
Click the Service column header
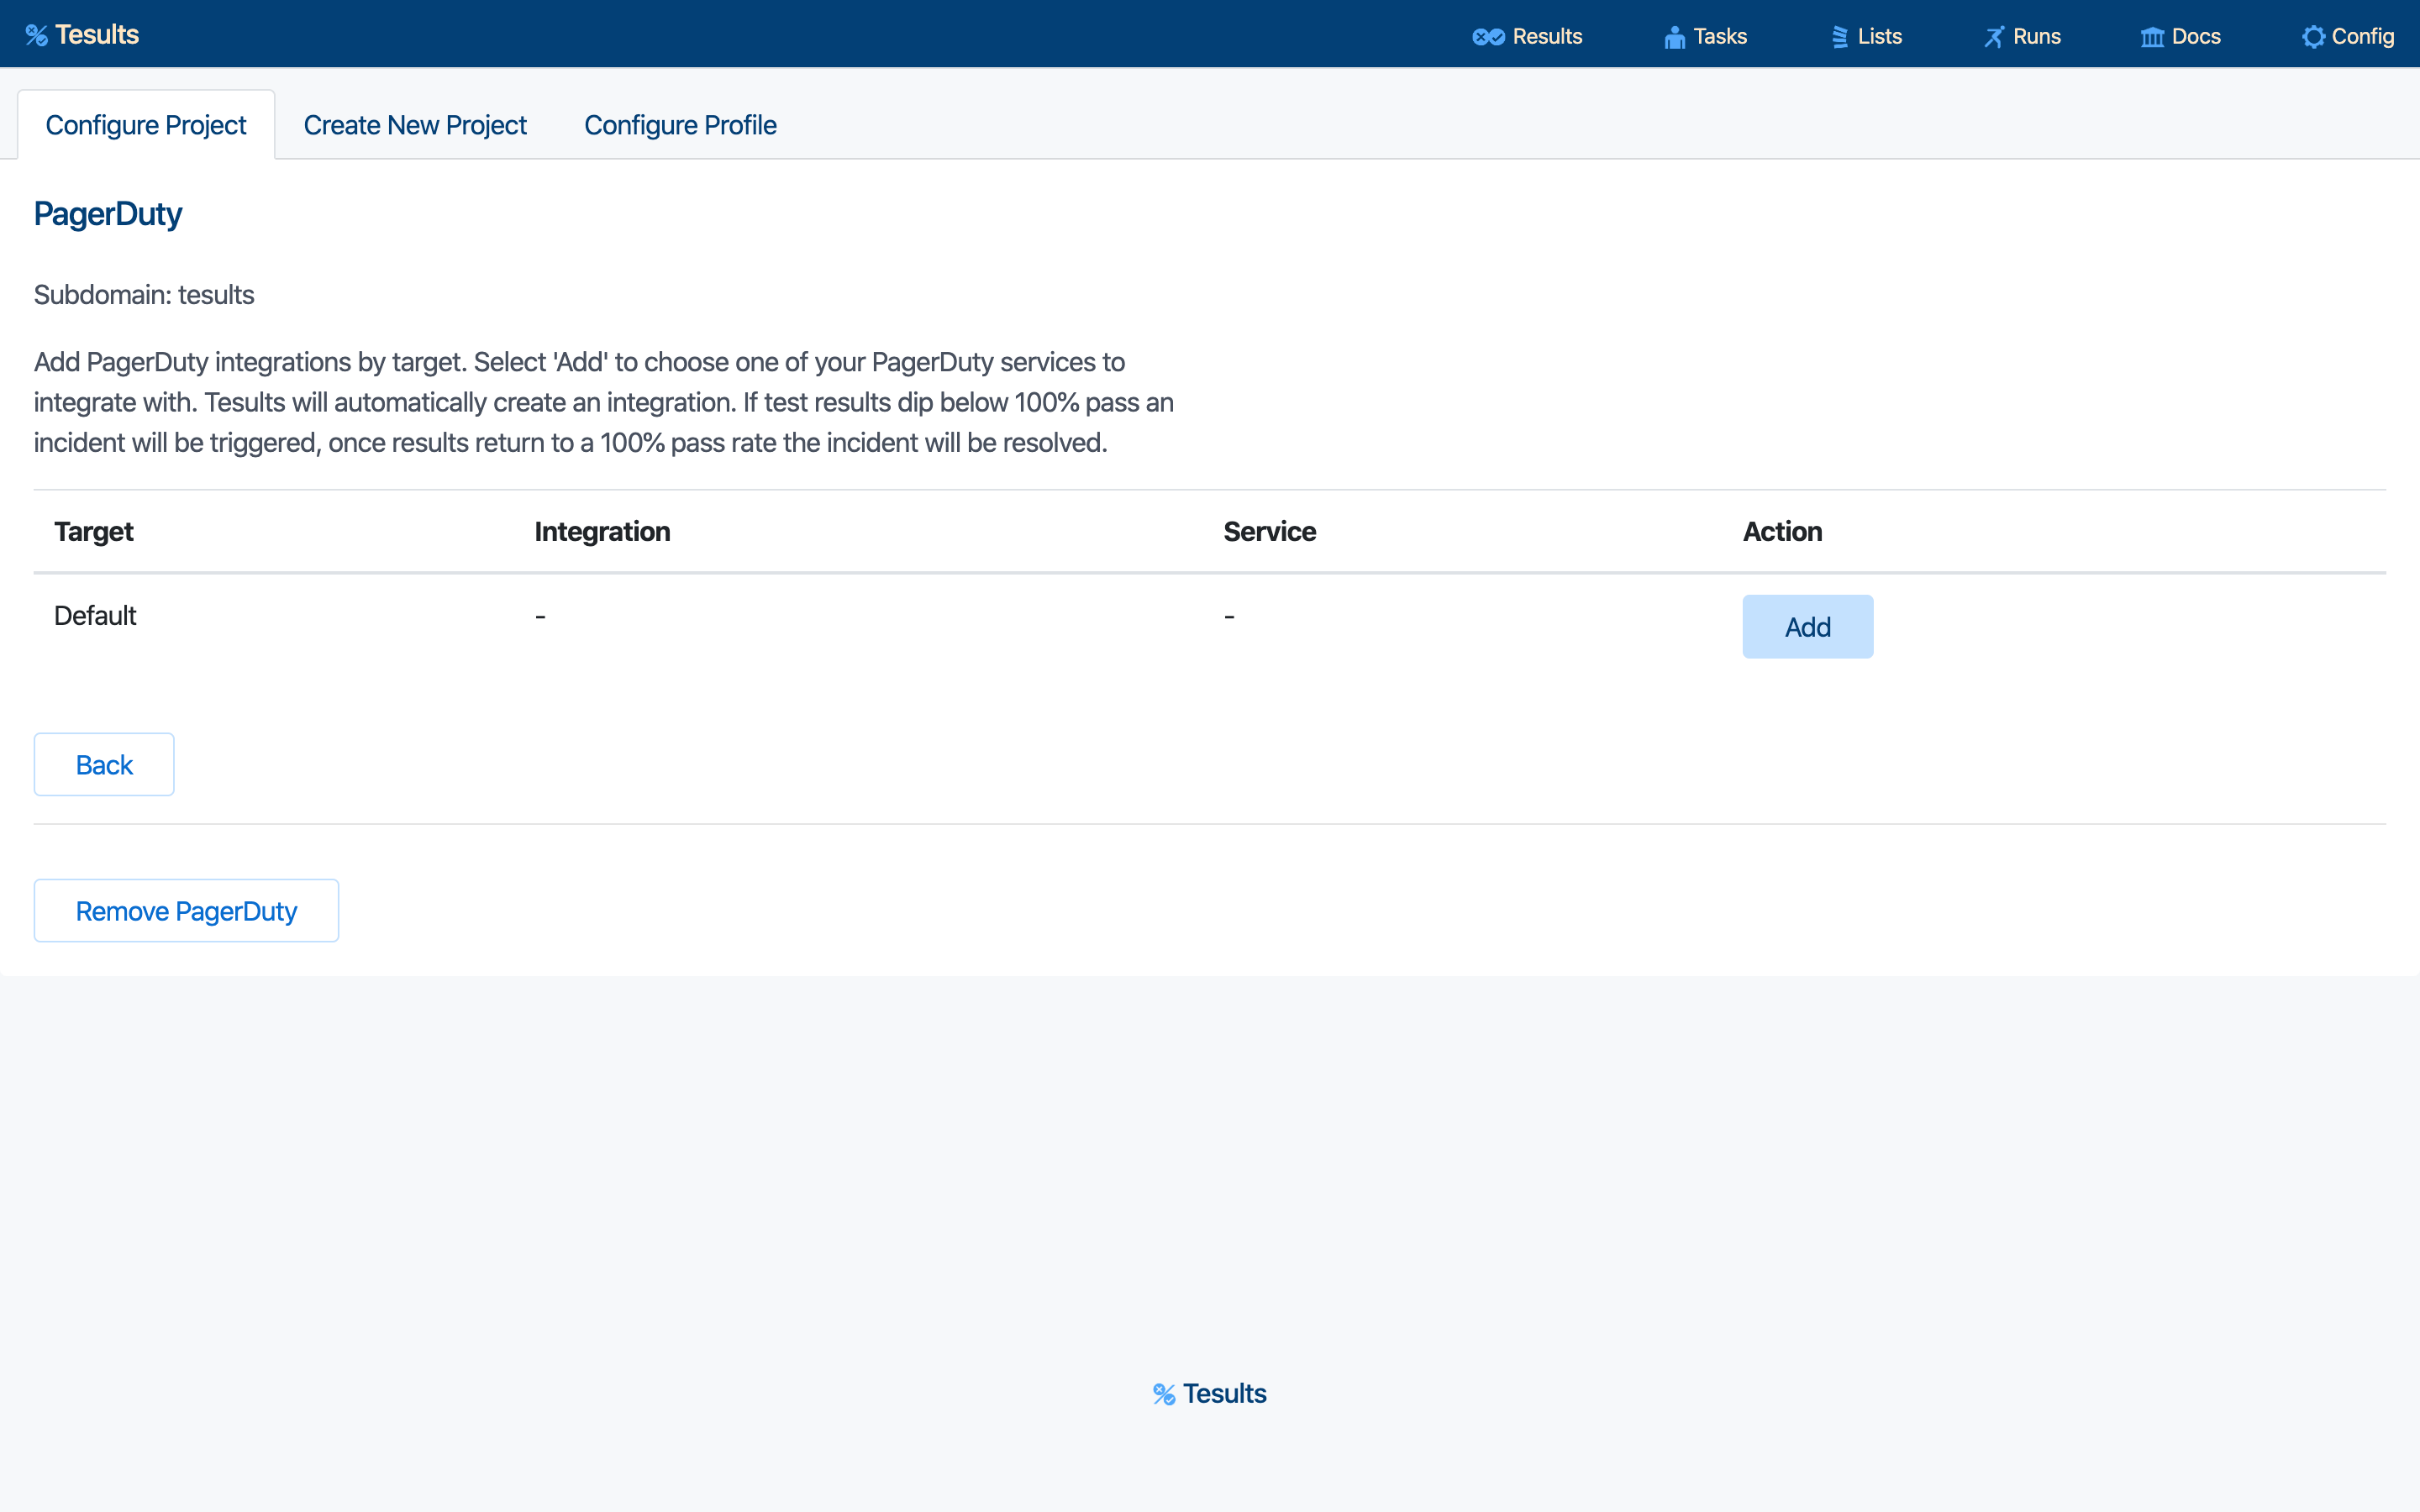[1269, 532]
